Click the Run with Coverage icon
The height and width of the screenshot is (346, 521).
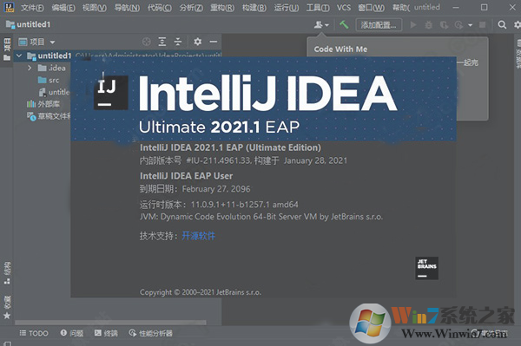click(444, 25)
